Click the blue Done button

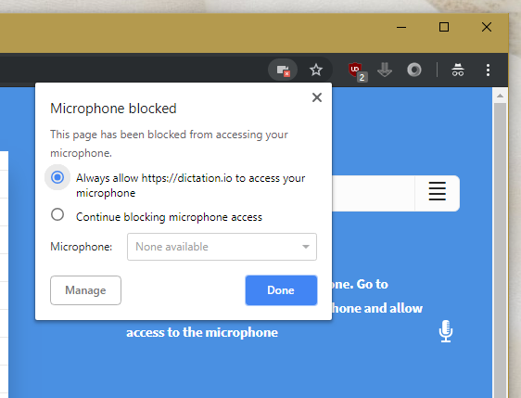281,290
